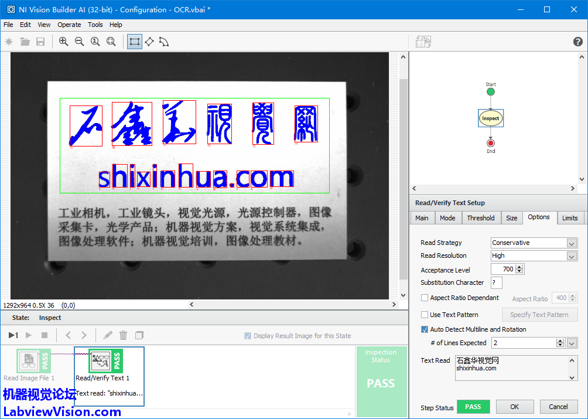Switch to the Mode tab
588x419 pixels.
447,218
